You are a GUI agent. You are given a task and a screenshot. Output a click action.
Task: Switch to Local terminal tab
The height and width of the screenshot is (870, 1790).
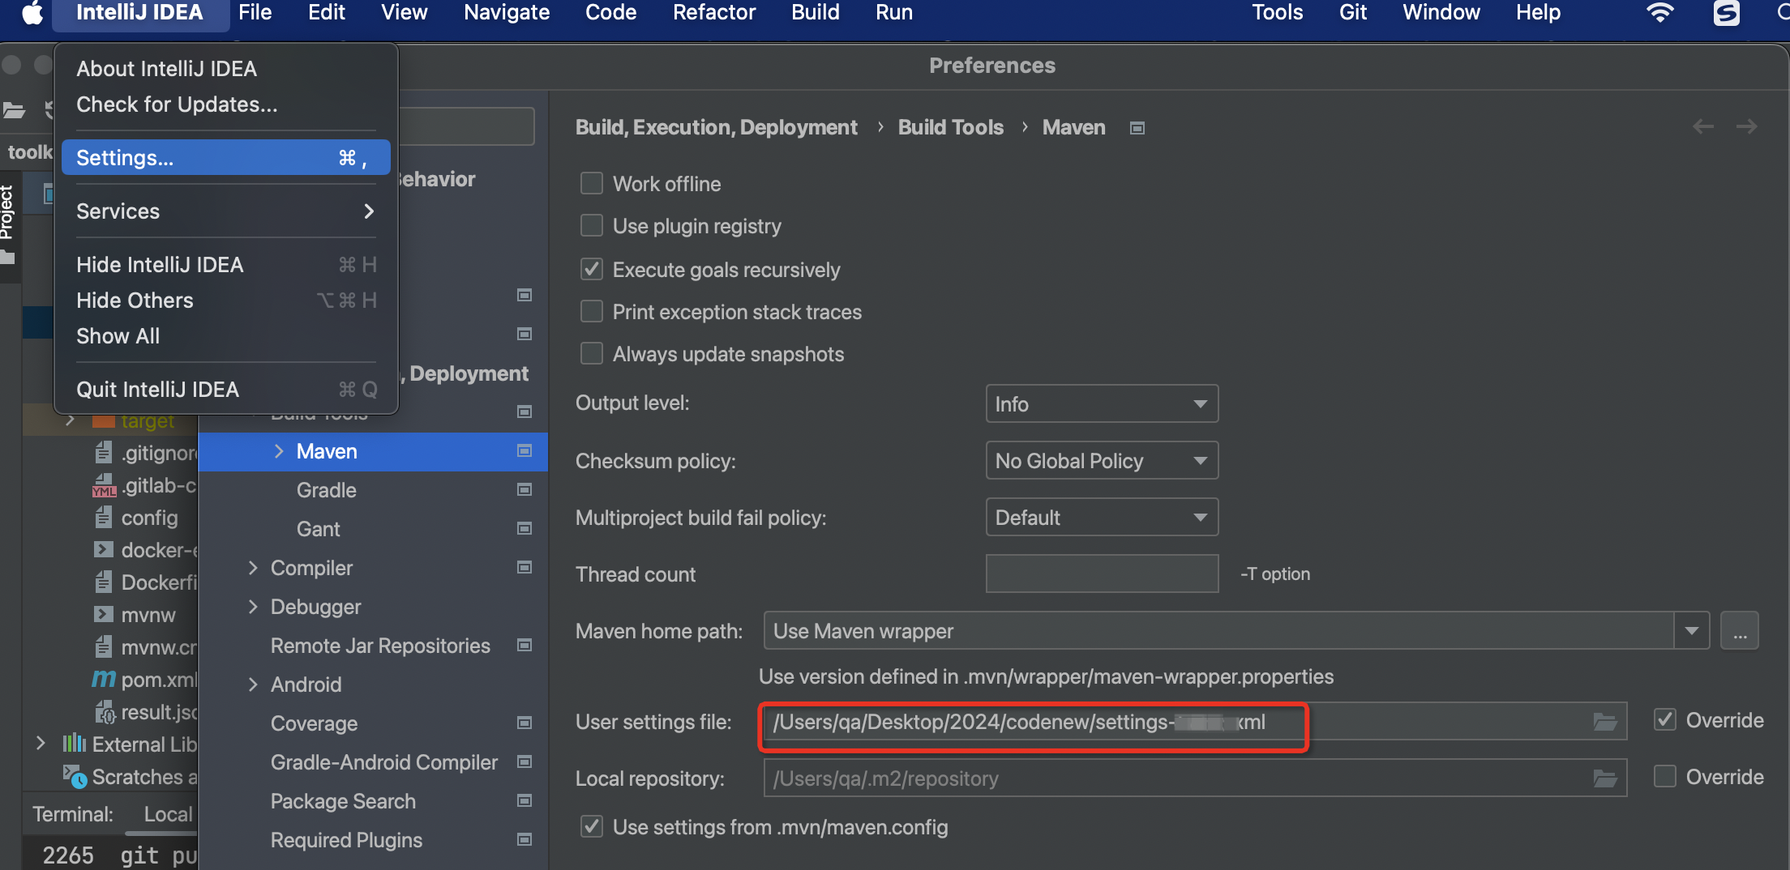point(168,814)
